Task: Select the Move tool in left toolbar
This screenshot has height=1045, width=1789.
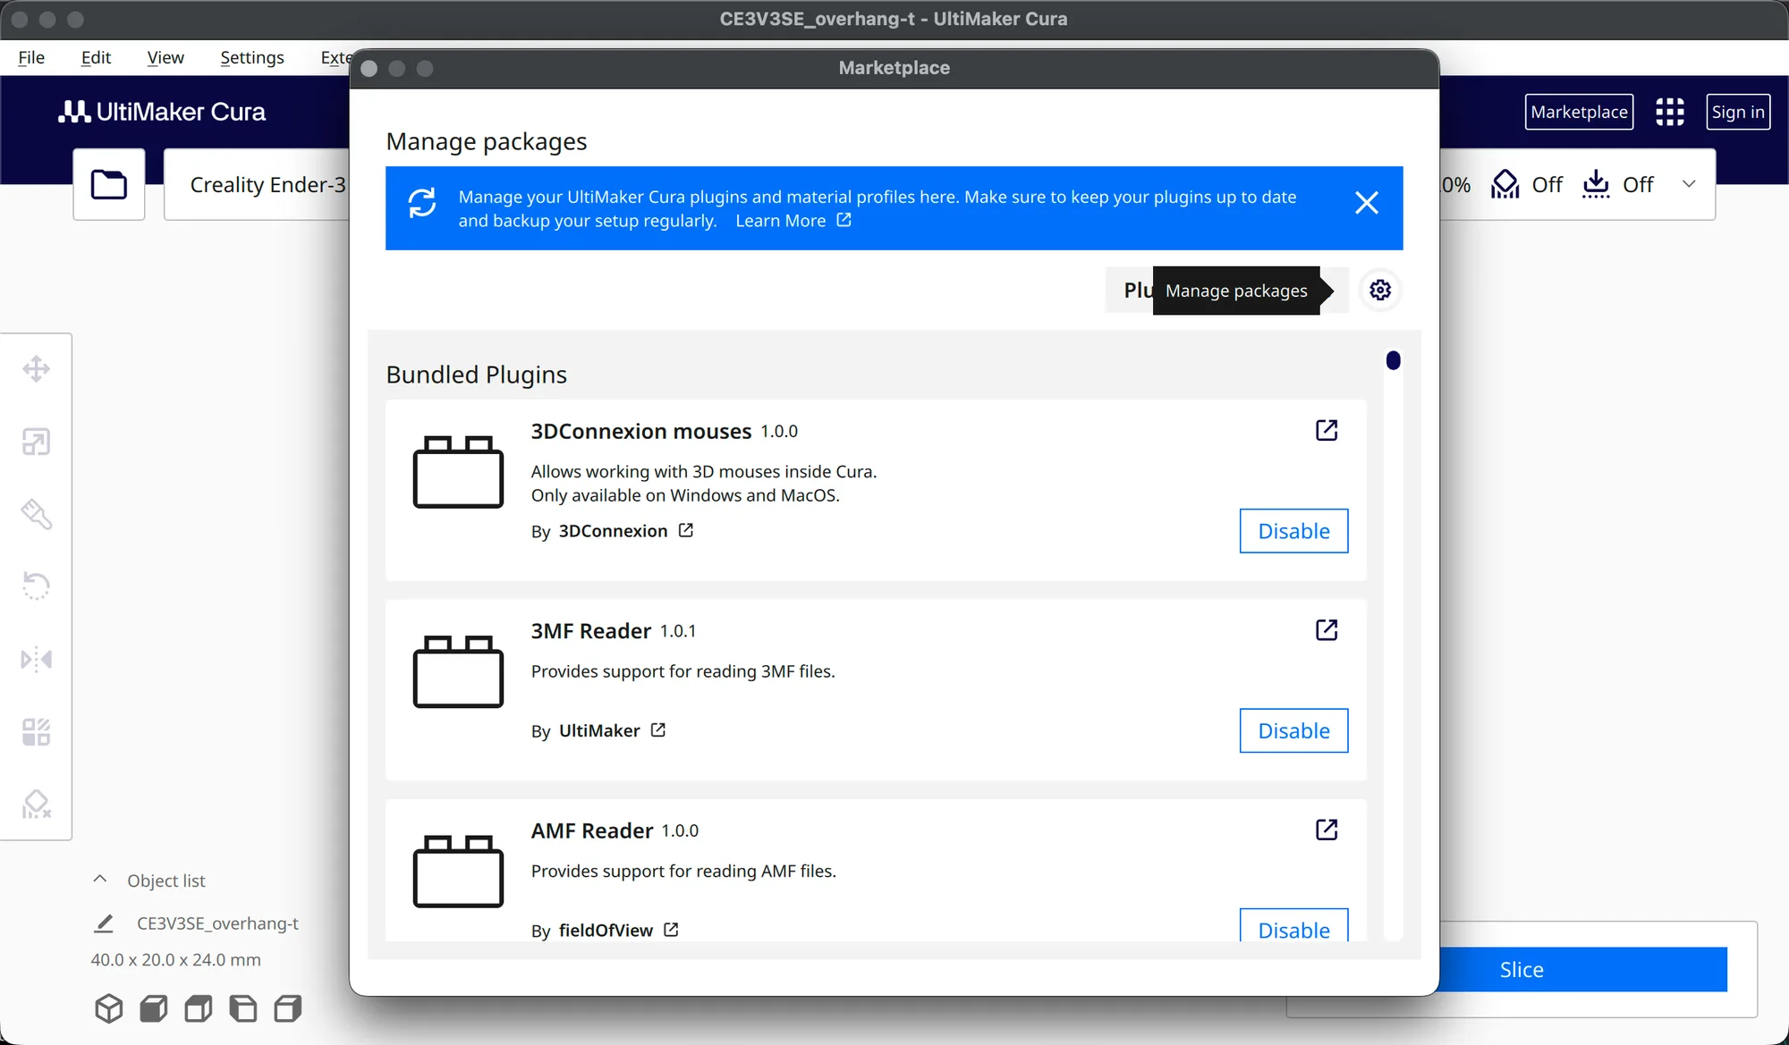Action: click(x=36, y=369)
